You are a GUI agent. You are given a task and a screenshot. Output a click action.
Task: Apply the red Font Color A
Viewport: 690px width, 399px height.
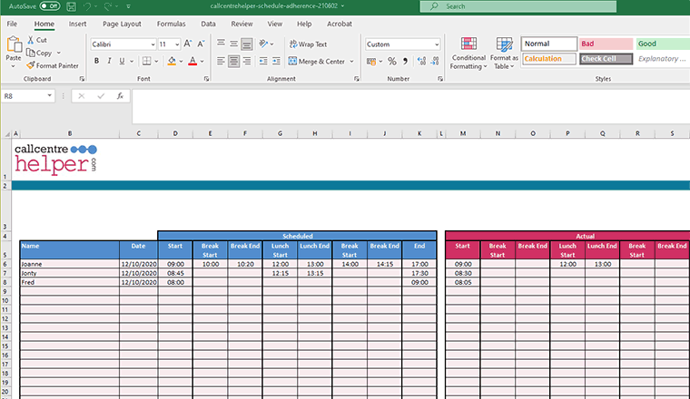tap(192, 61)
